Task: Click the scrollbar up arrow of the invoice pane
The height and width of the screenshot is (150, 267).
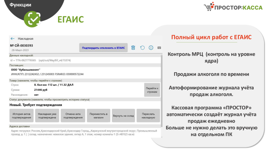Action: (x=162, y=54)
